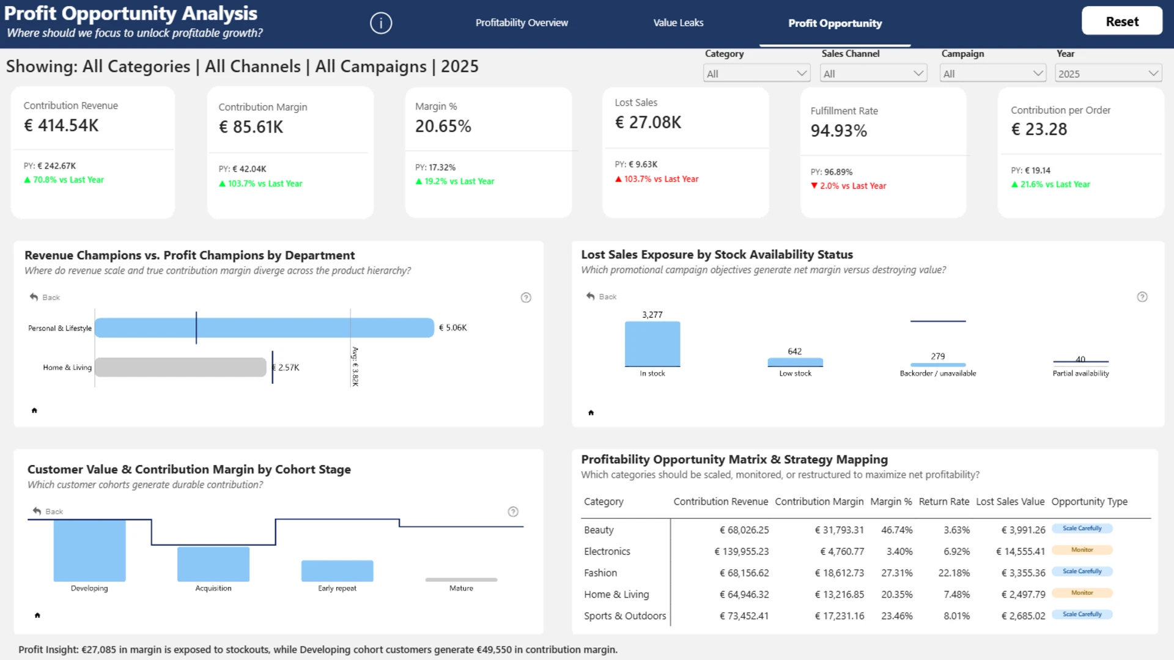Select the Personal & Lifestyle bar
Screen dimensions: 1174x660
264,328
